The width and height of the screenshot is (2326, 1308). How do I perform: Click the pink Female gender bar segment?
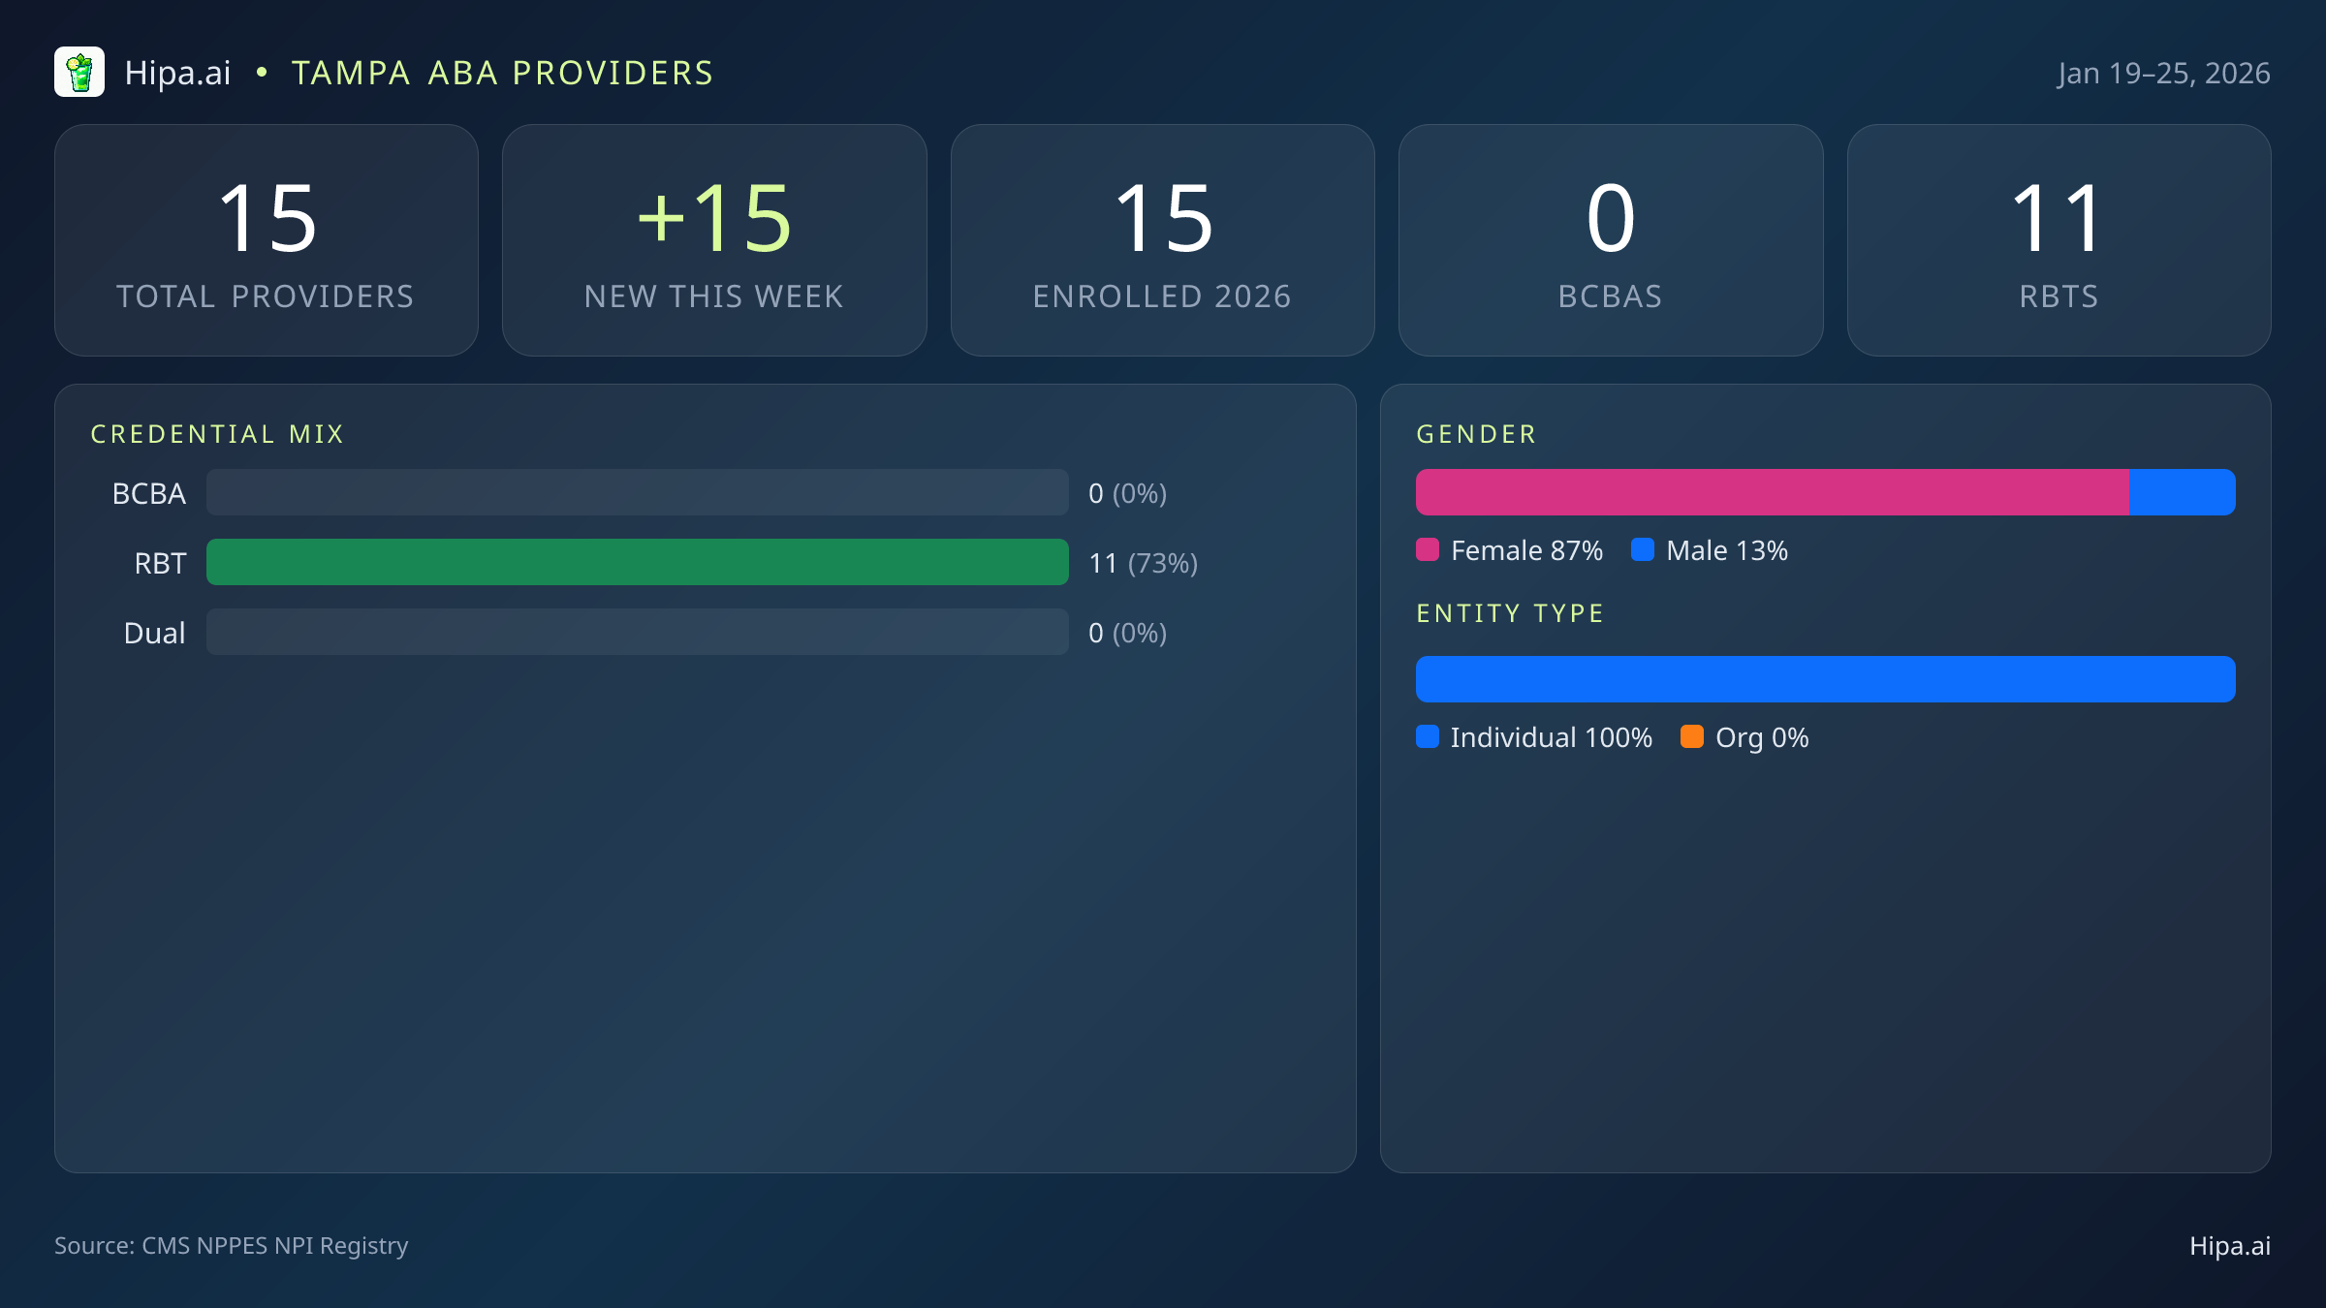pos(1772,493)
